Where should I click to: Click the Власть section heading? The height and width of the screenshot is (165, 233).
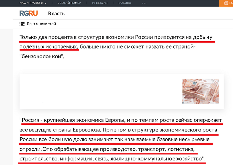(x=56, y=14)
